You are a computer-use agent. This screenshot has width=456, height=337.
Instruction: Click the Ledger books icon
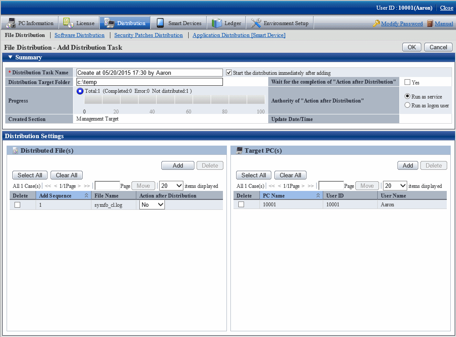(217, 23)
